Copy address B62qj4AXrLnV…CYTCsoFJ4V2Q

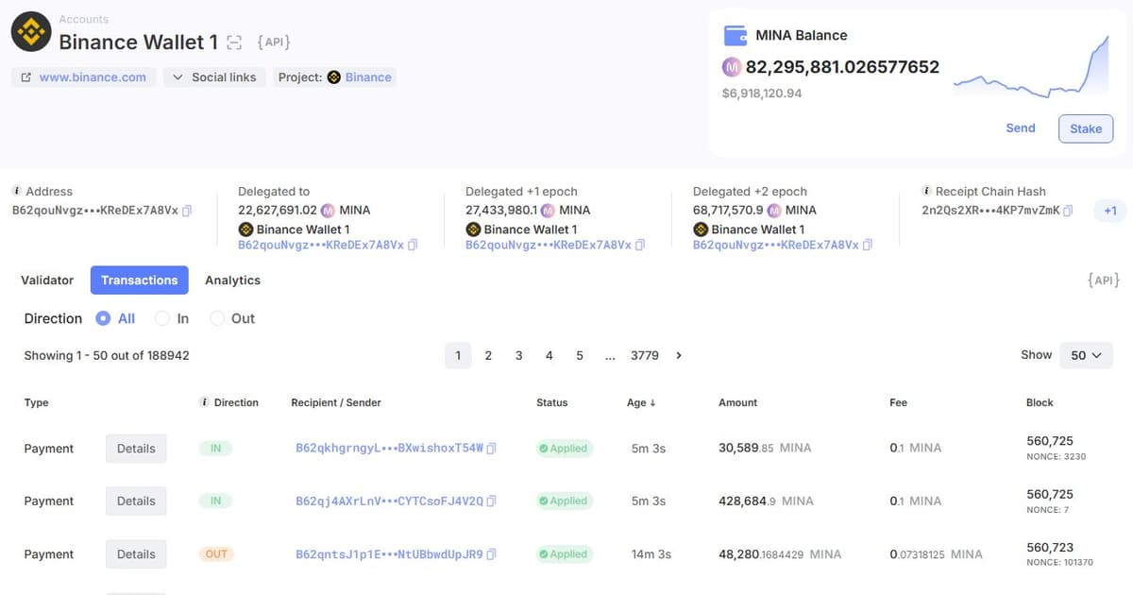click(492, 501)
